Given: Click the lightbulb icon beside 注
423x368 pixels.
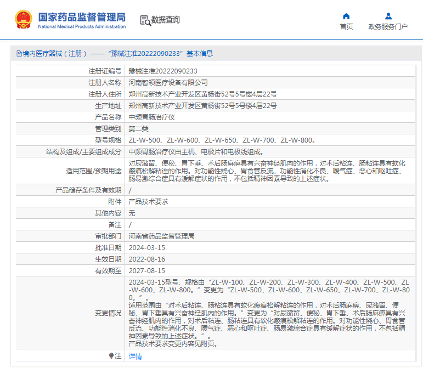Looking at the screenshot, I should pos(111,356).
